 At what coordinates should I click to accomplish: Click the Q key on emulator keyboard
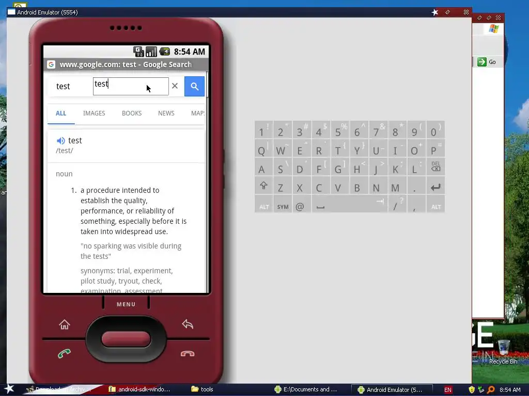coord(263,148)
